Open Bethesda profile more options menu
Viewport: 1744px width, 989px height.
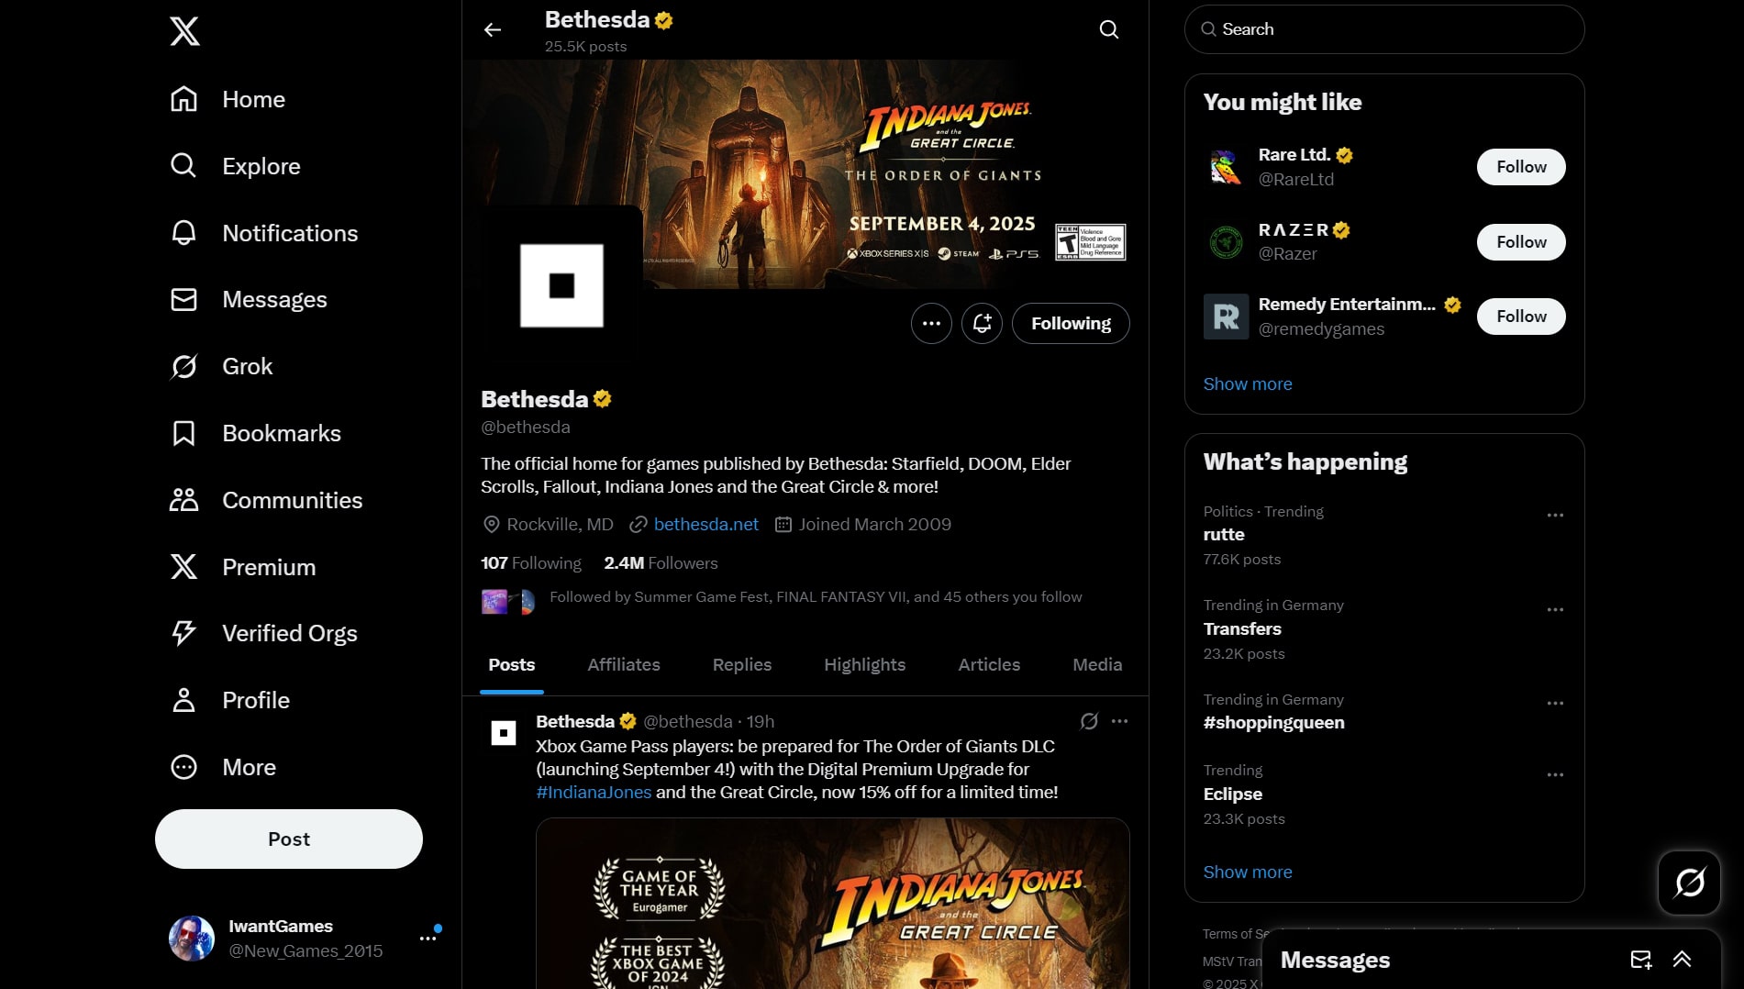pyautogui.click(x=931, y=323)
